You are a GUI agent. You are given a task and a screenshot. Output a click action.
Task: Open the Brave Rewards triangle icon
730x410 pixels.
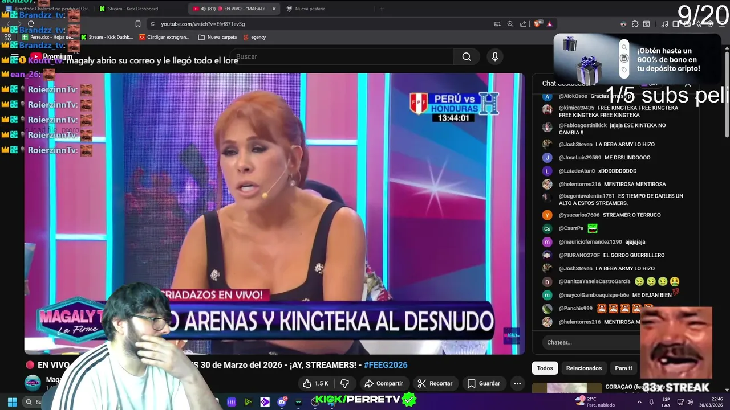[549, 24]
